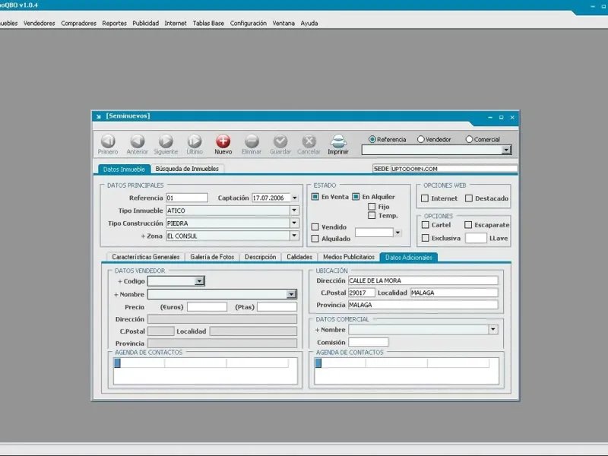
Task: Click the Localidad field showing MALAGA
Action: pos(454,293)
